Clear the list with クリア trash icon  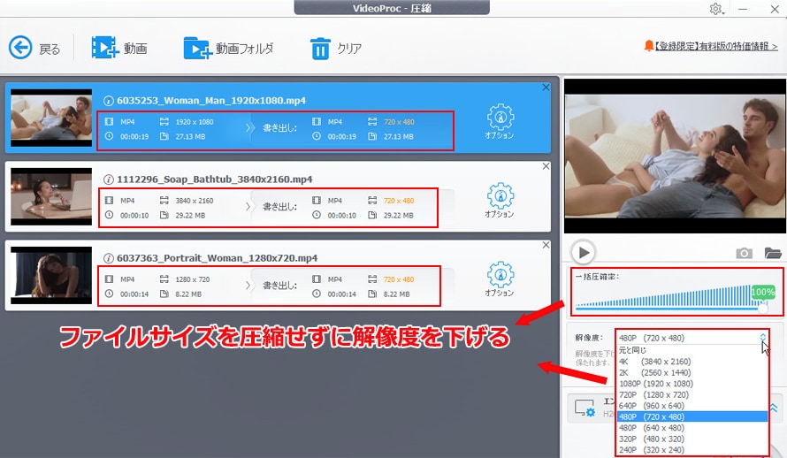(x=336, y=48)
